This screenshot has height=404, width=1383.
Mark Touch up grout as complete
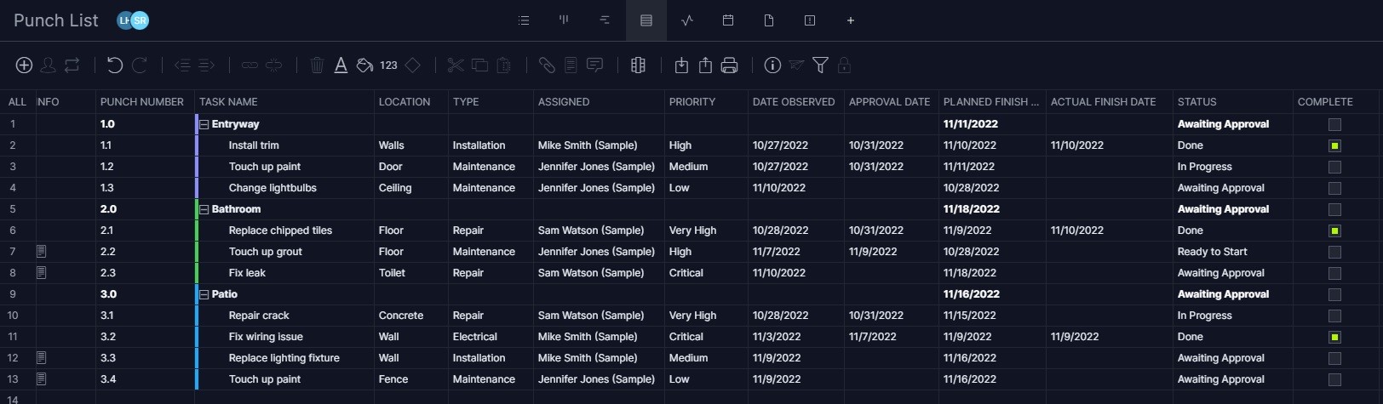pos(1334,252)
